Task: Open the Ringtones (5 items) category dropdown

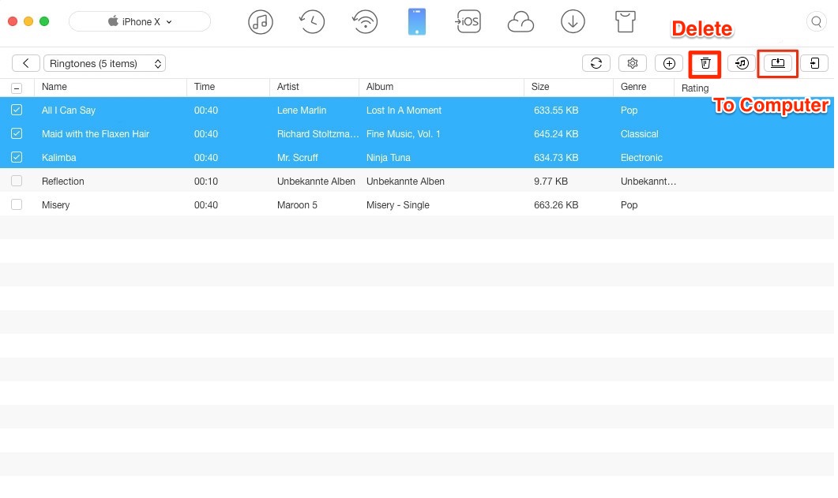Action: pyautogui.click(x=105, y=63)
